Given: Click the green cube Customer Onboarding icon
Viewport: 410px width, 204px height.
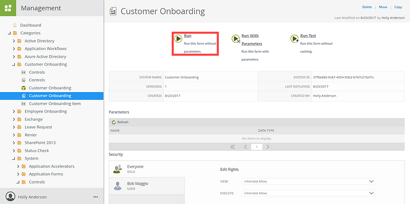Looking at the screenshot, I should pos(23,88).
